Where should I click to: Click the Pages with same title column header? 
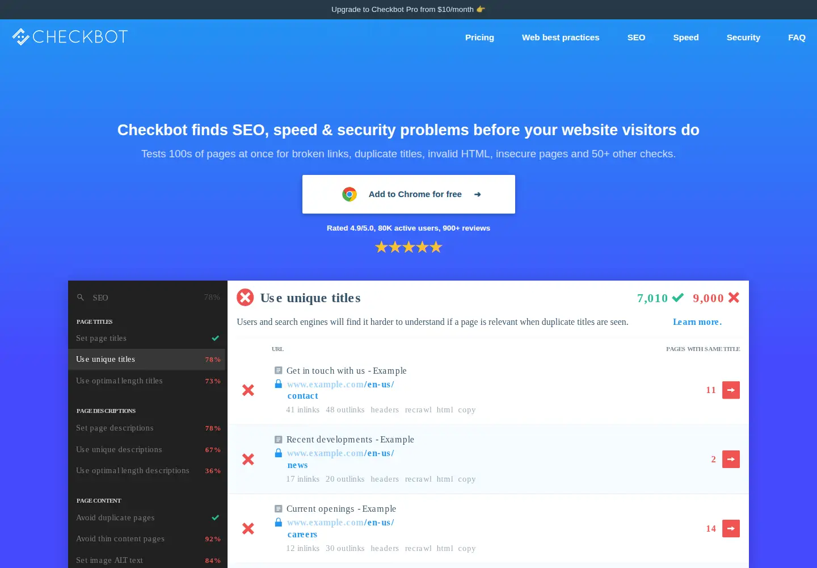703,349
